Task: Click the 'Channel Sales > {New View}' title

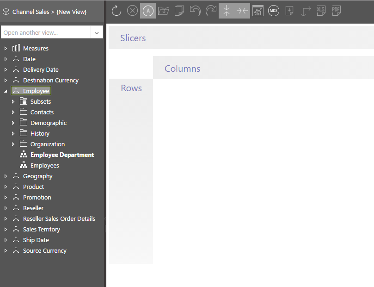Action: (49, 12)
